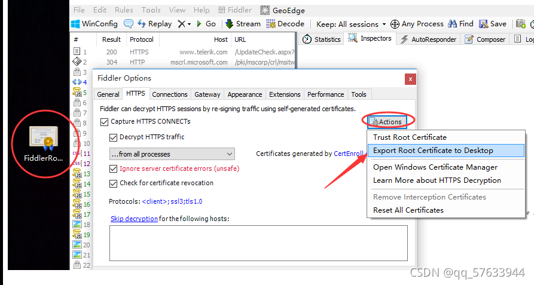Toggle Capture HTTPS CONNECTs checkbox
Image resolution: width=534 pixels, height=285 pixels.
104,122
